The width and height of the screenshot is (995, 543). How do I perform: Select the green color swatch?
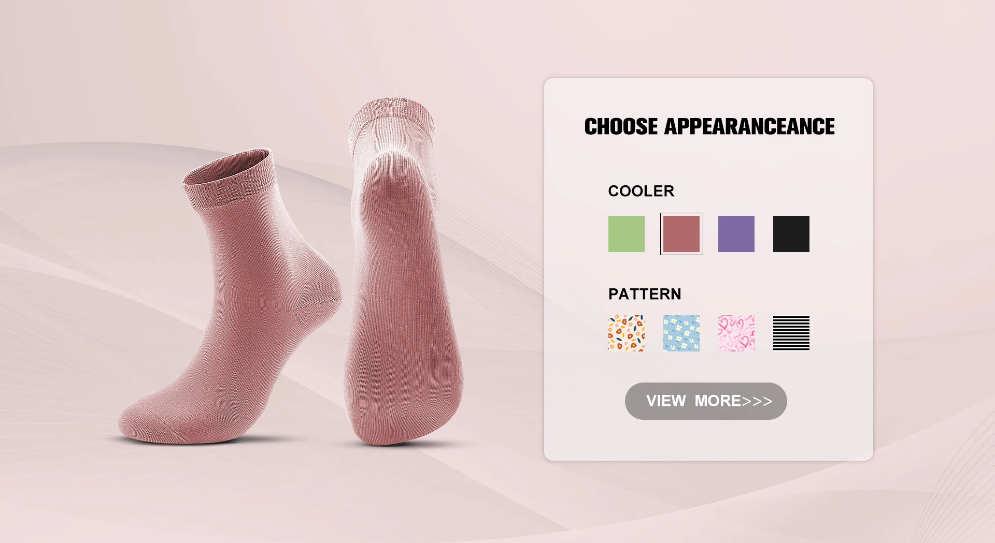click(626, 234)
